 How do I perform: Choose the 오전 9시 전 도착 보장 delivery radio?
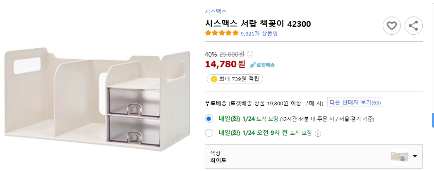click(209, 133)
